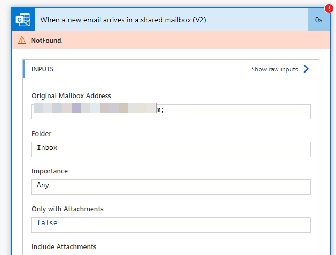Click the red error badge icon

[329, 9]
